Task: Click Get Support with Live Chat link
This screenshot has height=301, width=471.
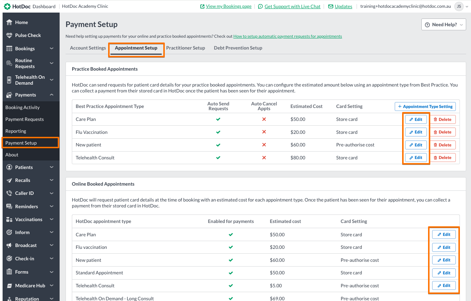Action: coord(293,6)
